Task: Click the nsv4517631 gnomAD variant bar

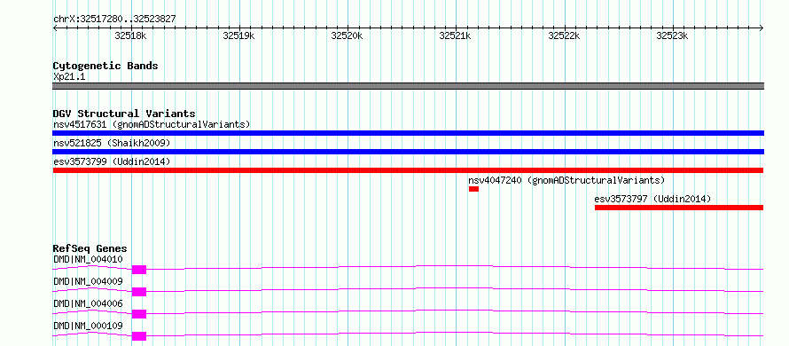Action: [408, 133]
